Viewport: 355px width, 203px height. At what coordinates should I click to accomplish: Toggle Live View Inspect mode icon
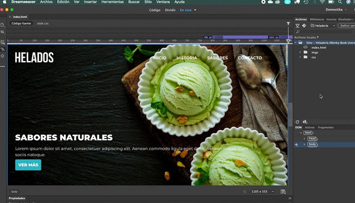click(3, 42)
